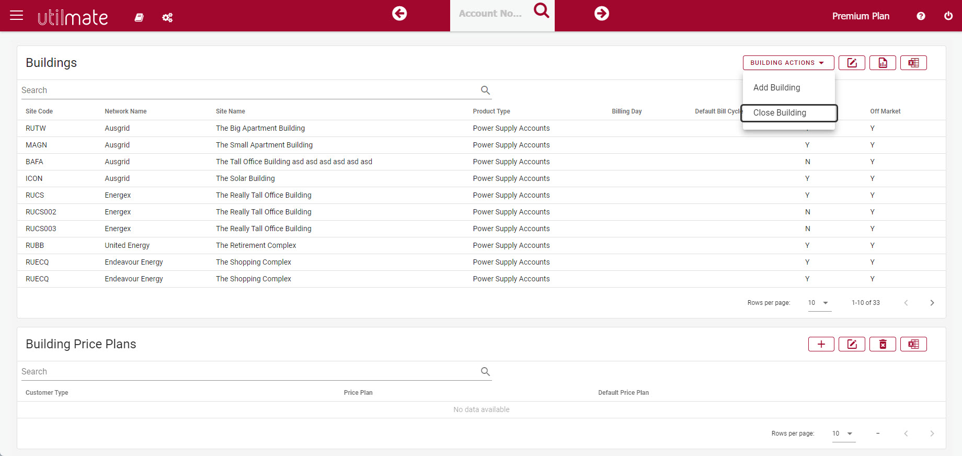Open the Buildings report chart icon
This screenshot has height=456, width=962.
coord(883,63)
